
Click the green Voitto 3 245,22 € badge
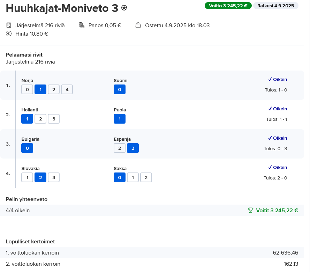(228, 6)
